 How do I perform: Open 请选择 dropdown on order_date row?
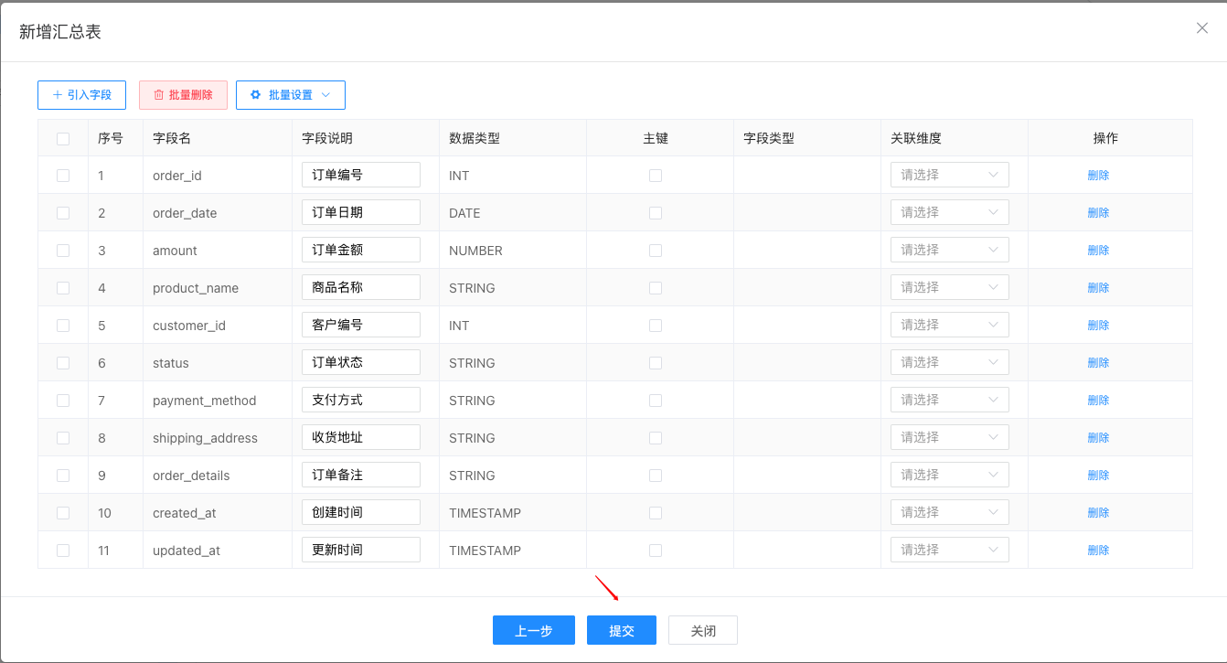coord(949,211)
